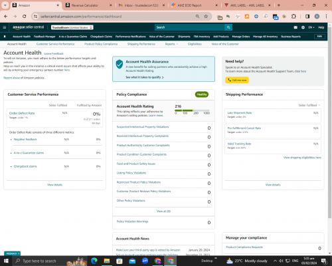Toggle the browser side panel icon
332x266 pixels.
coord(307,17)
